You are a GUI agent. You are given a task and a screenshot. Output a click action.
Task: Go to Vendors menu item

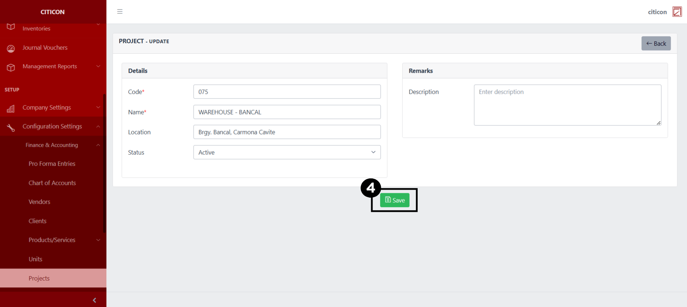(x=40, y=202)
